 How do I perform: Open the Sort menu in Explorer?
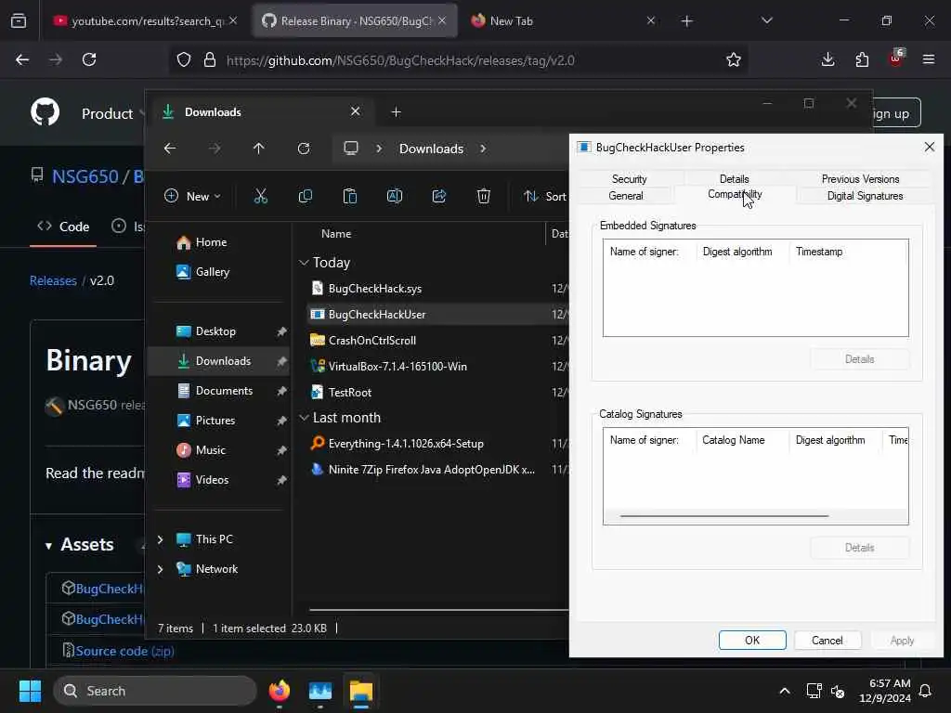point(545,196)
